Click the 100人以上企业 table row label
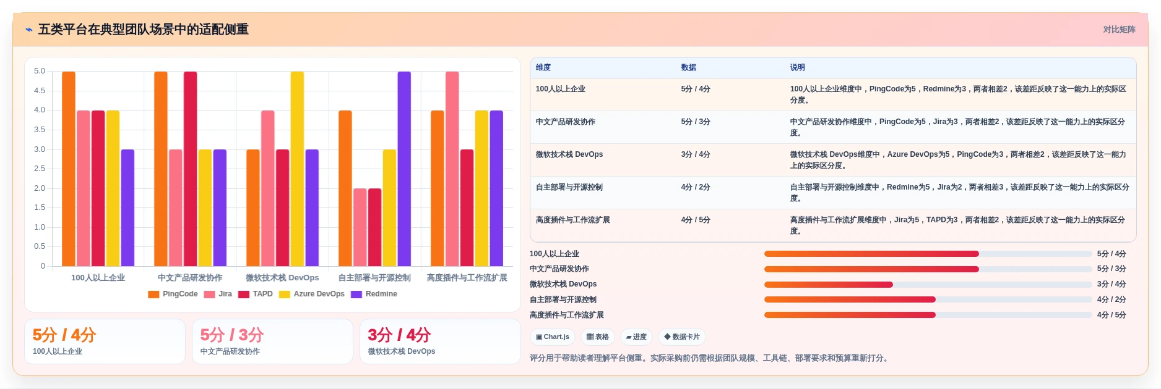1161x389 pixels. coord(561,89)
